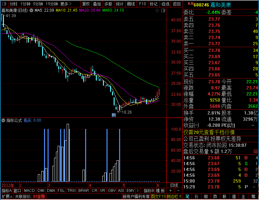This screenshot has height=200, width=259.
Task: Open F10 company info
Action: tap(142, 4)
